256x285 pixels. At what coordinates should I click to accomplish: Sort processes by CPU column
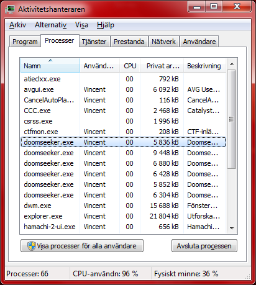[x=130, y=66]
